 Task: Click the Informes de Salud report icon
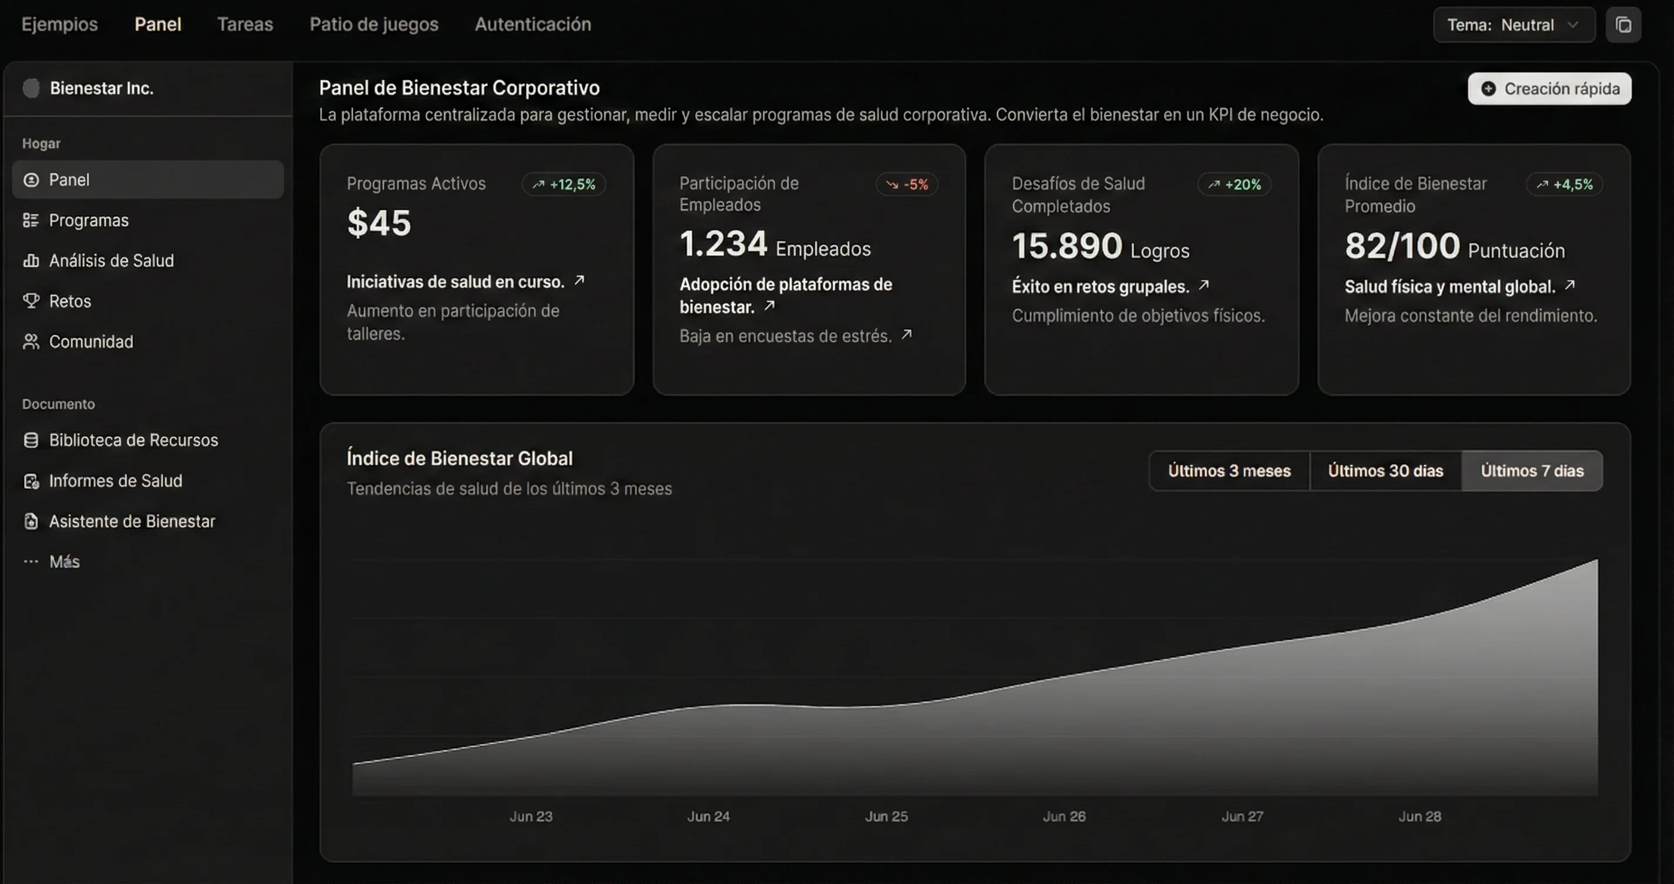pyautogui.click(x=31, y=481)
